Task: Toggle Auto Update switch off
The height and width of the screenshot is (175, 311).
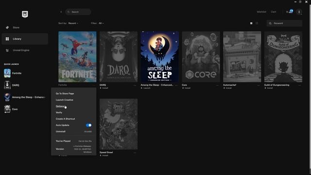Action: pyautogui.click(x=88, y=125)
